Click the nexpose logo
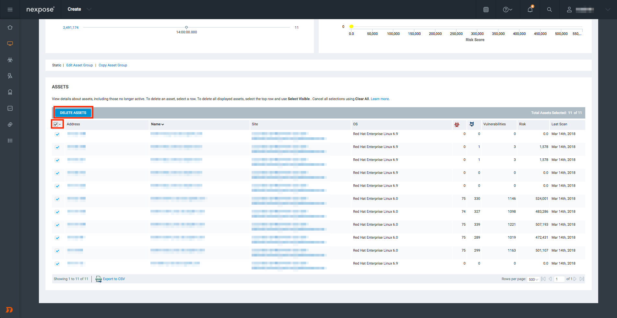The height and width of the screenshot is (318, 617). coord(40,9)
